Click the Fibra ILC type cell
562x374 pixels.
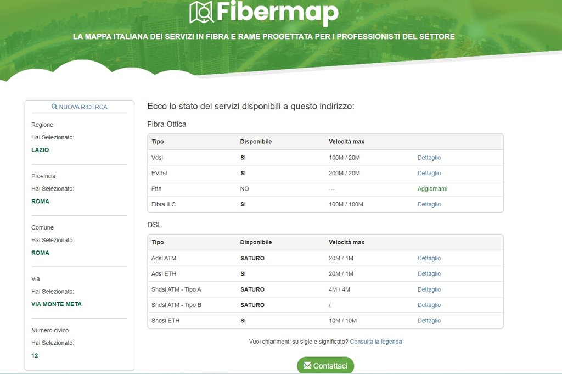click(x=164, y=204)
